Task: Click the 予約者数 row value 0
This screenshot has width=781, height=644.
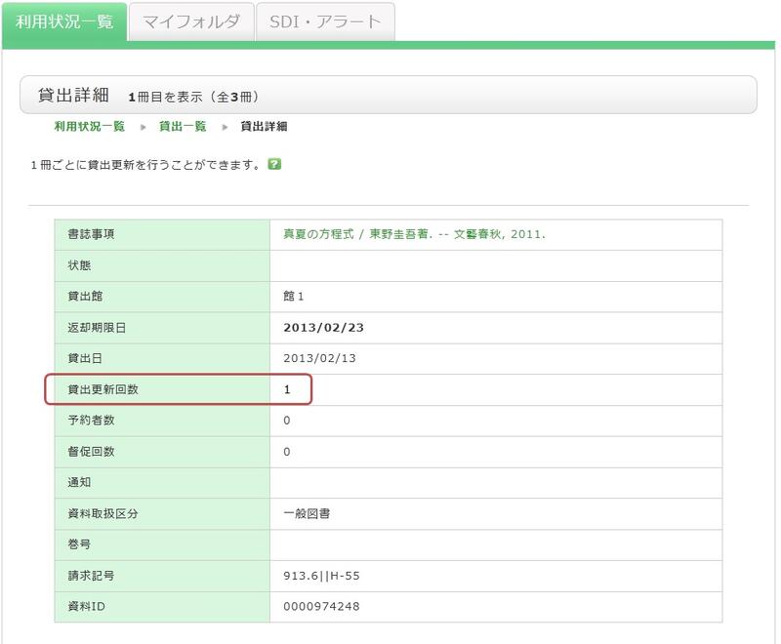Action: (x=287, y=421)
